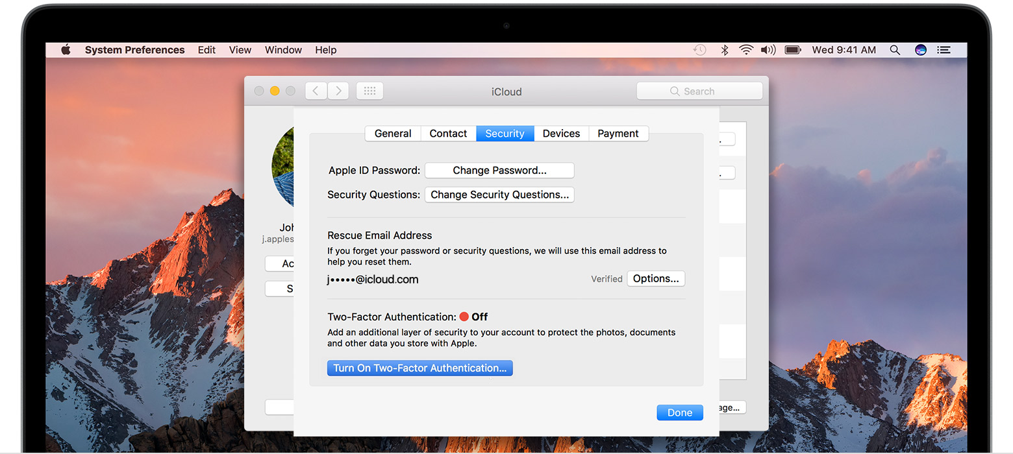Click the Verified status label
The image size is (1013, 454).
(607, 279)
